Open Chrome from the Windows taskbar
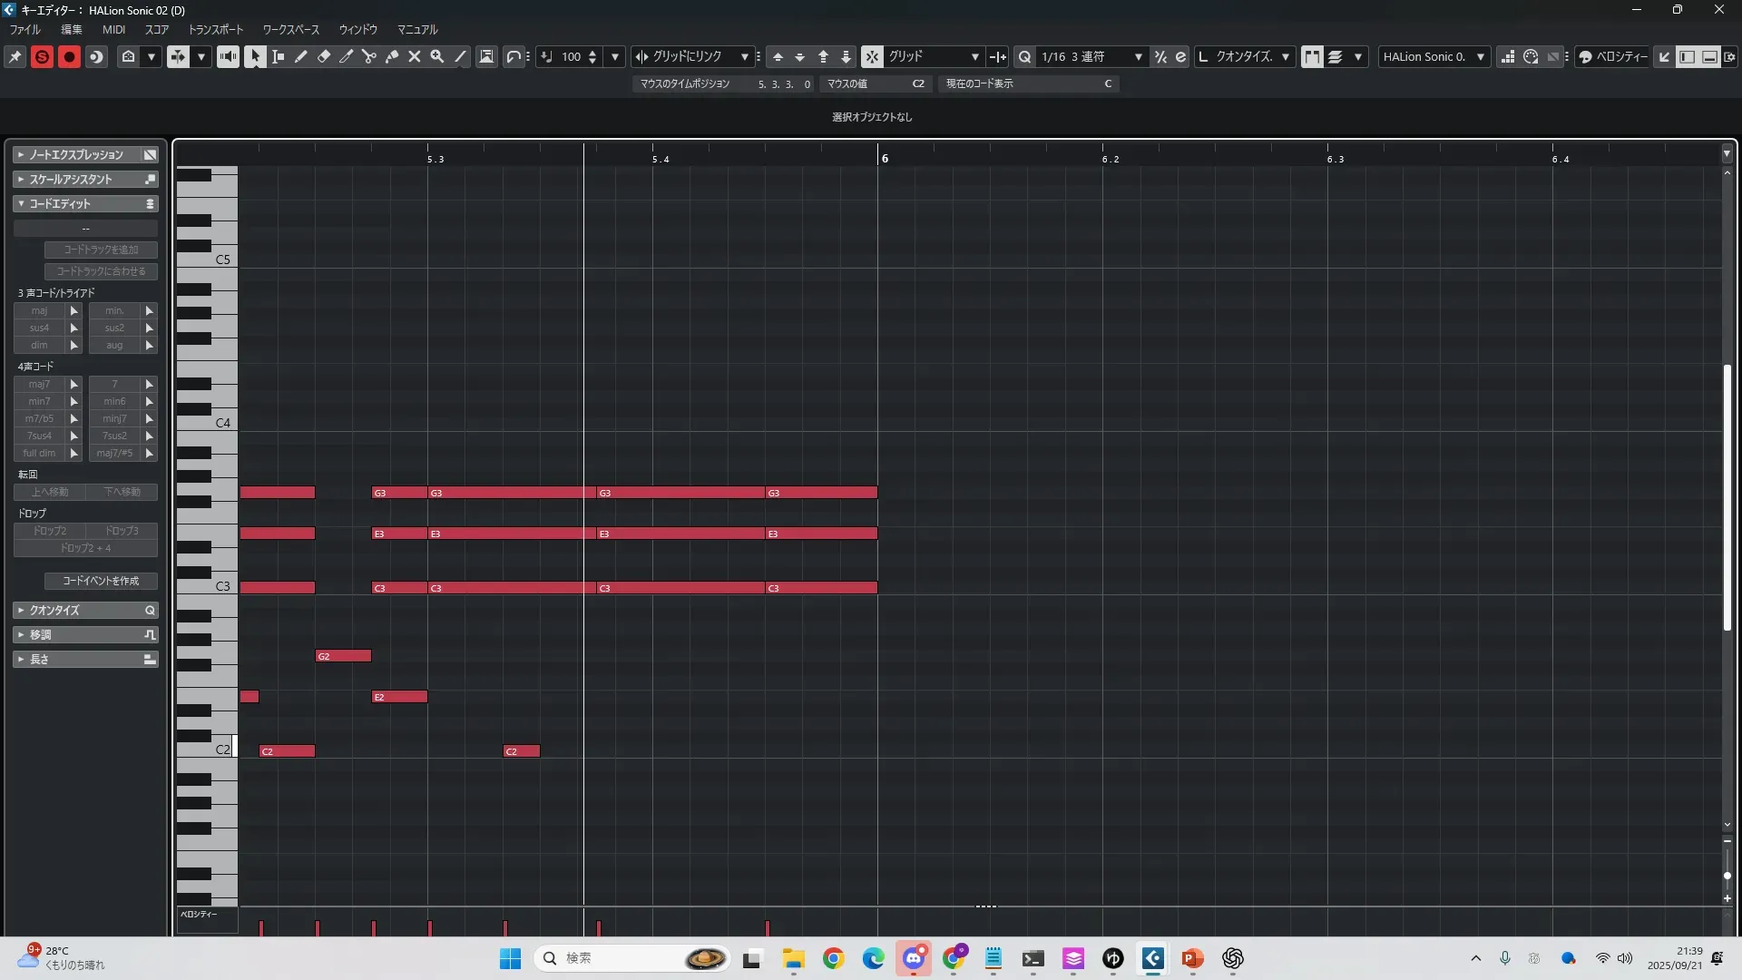The height and width of the screenshot is (980, 1742). [x=833, y=958]
